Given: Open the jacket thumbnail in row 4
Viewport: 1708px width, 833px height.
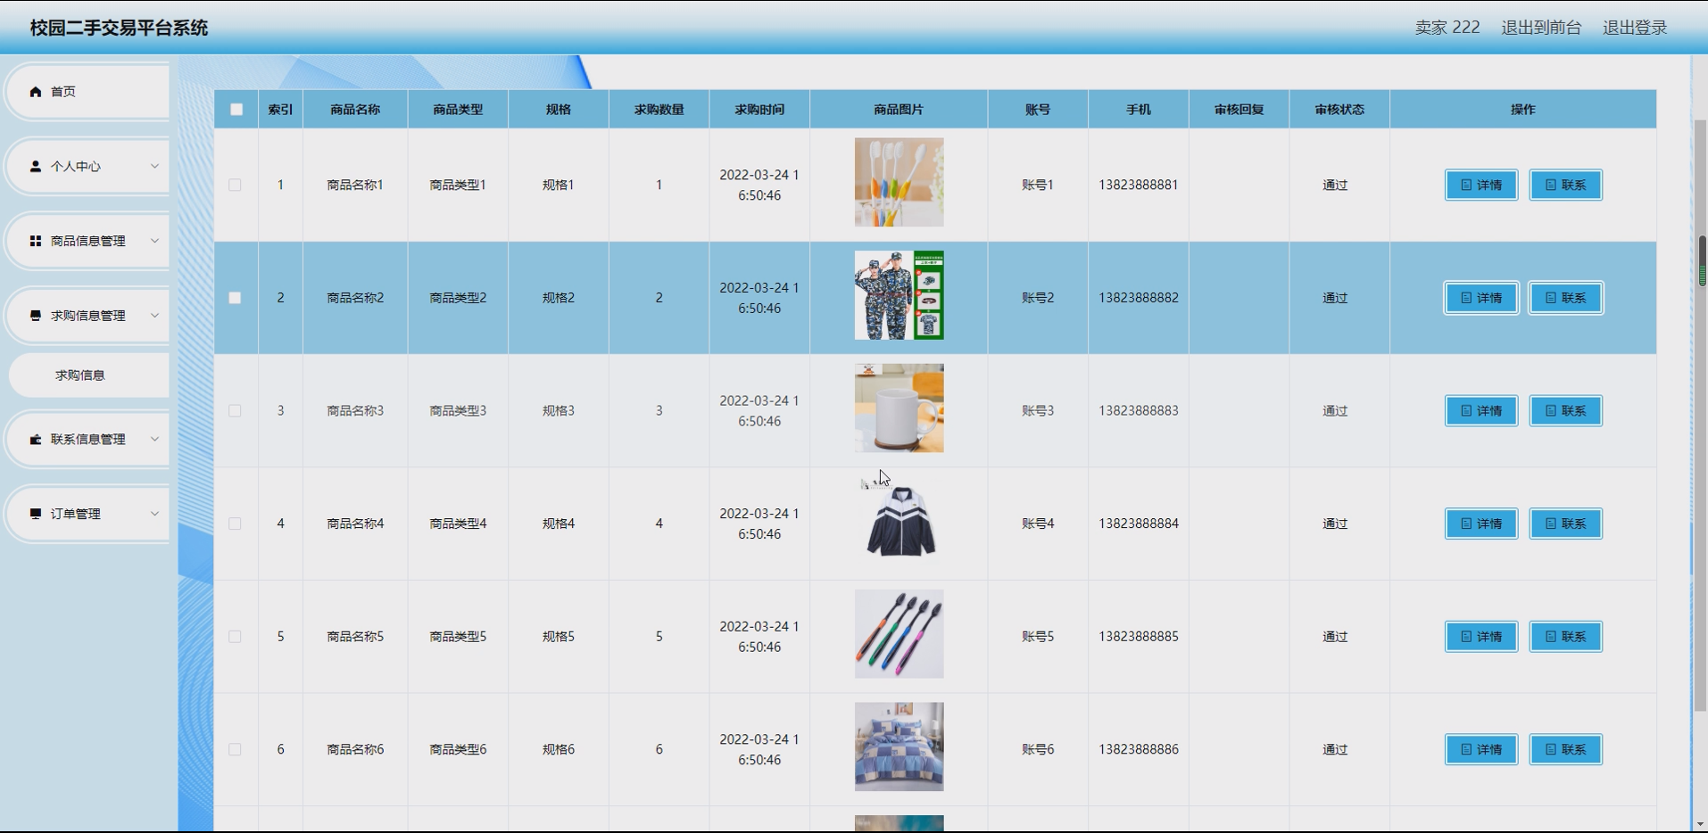Looking at the screenshot, I should 899,521.
